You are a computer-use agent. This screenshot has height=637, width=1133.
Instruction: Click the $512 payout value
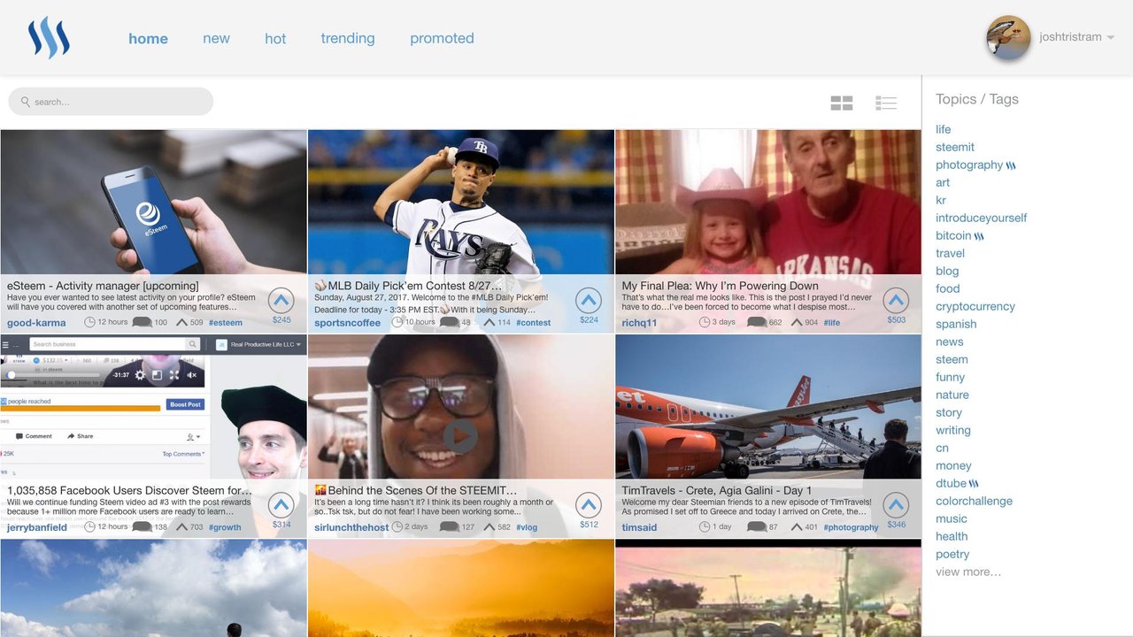[x=589, y=525]
